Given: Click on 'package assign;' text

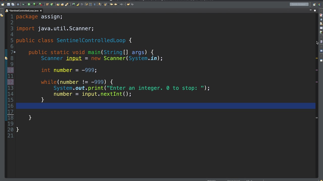Looking at the screenshot, I should tap(39, 17).
